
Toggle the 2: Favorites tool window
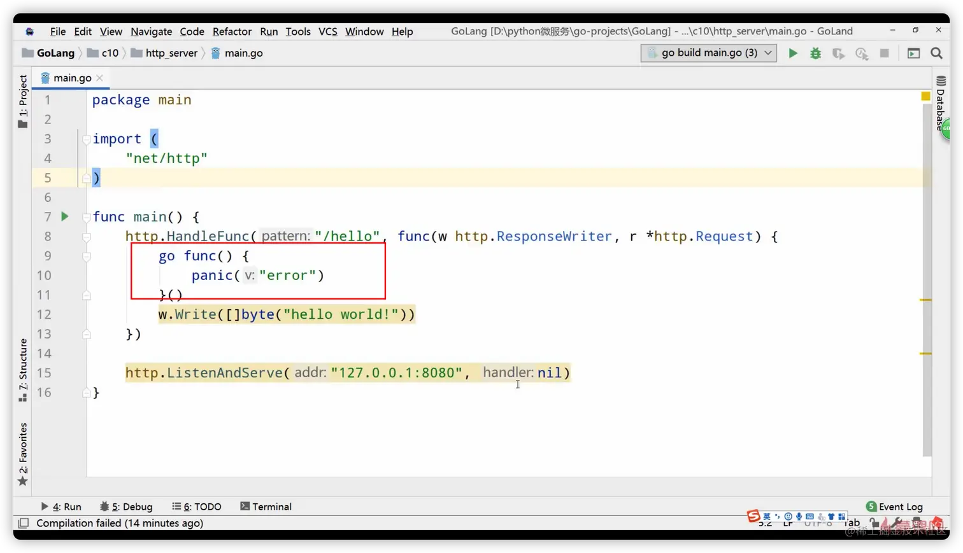[x=23, y=454]
